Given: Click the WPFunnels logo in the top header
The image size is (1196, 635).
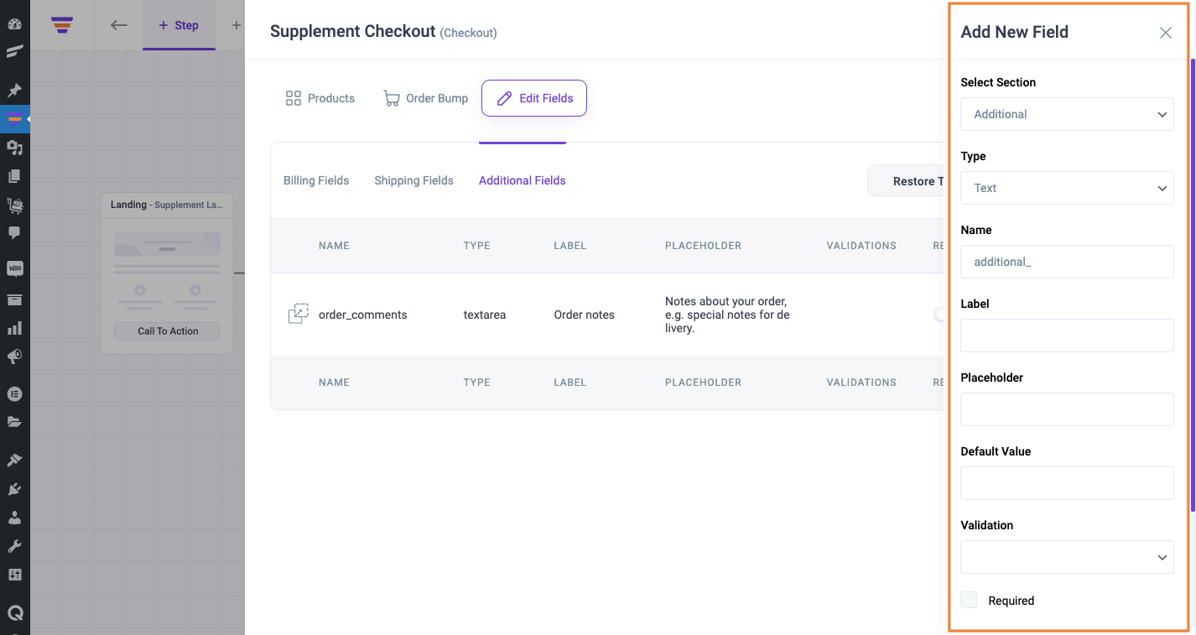Looking at the screenshot, I should 62,25.
